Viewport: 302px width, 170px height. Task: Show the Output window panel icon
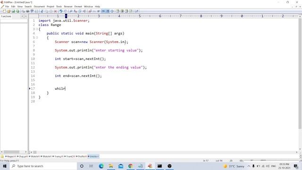point(126,11)
